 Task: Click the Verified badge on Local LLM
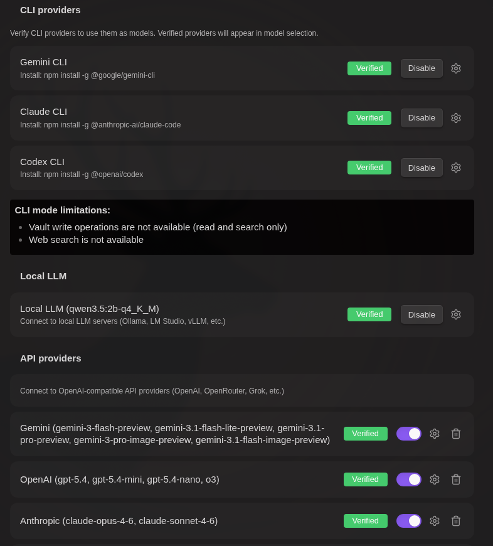[369, 314]
